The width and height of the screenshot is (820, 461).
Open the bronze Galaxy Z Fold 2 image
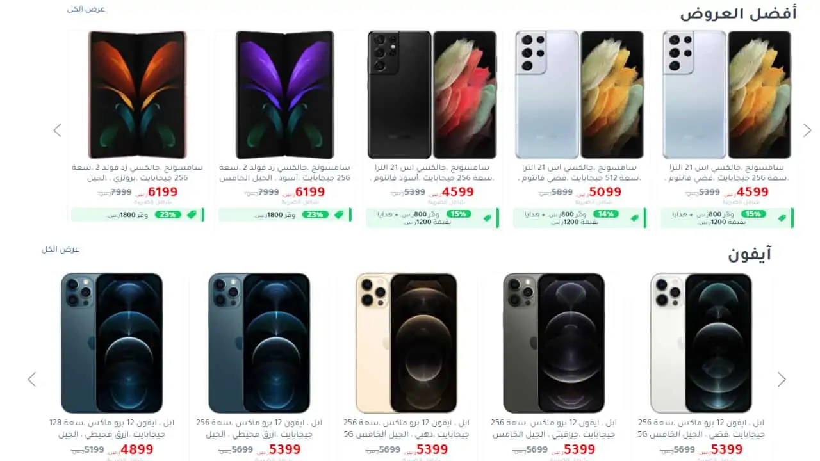click(137, 95)
